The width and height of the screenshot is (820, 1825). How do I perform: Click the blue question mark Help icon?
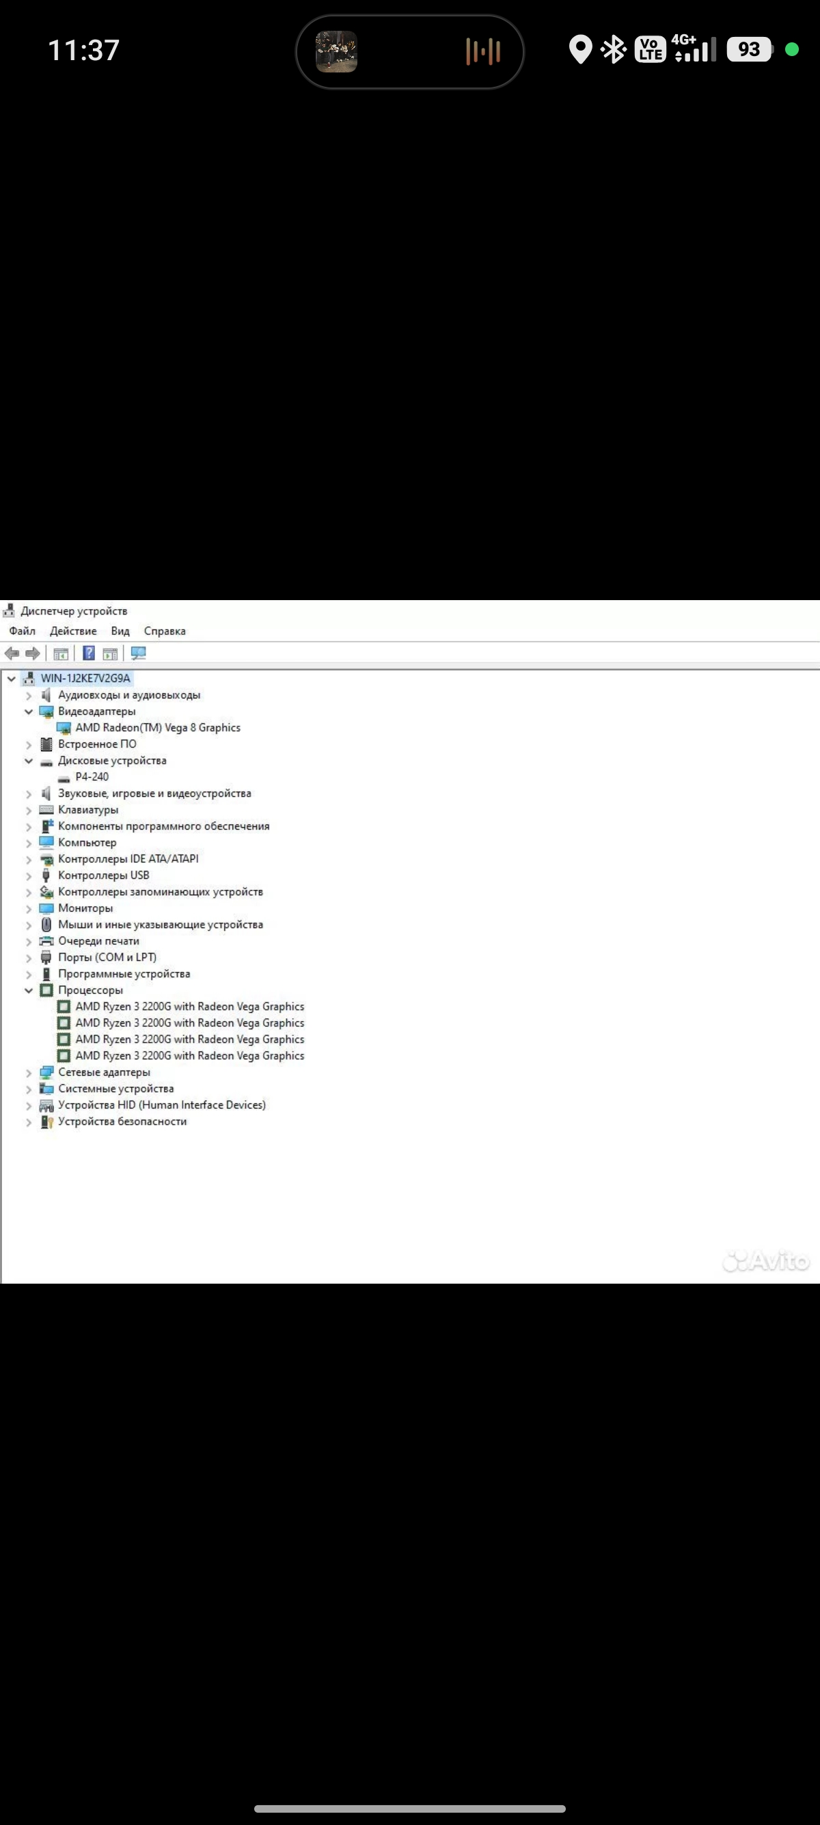coord(89,653)
